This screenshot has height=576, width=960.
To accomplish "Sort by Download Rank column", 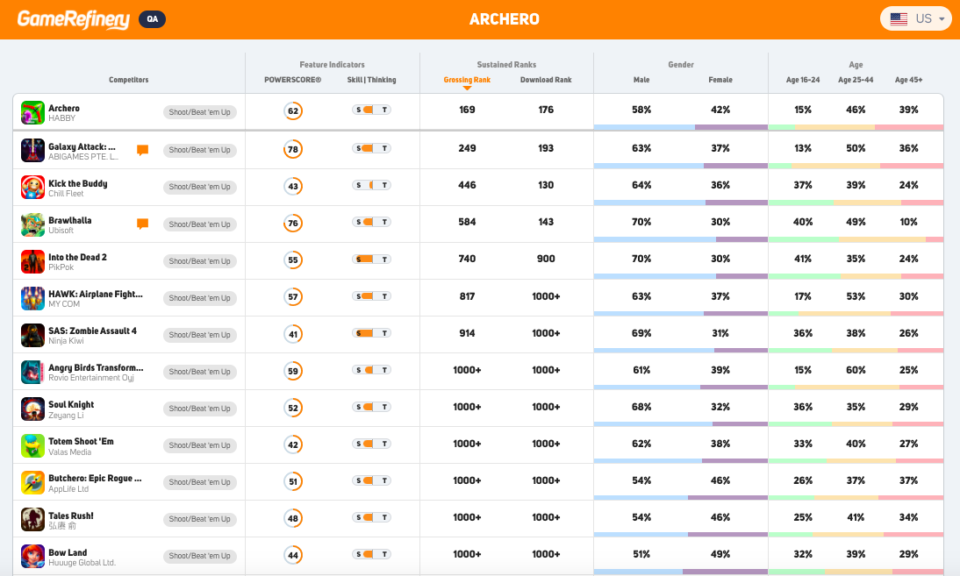I will point(546,80).
